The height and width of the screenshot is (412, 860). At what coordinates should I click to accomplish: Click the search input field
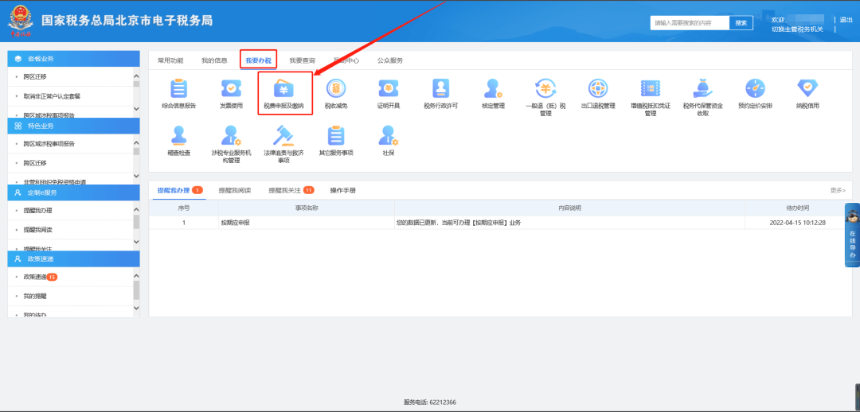690,23
